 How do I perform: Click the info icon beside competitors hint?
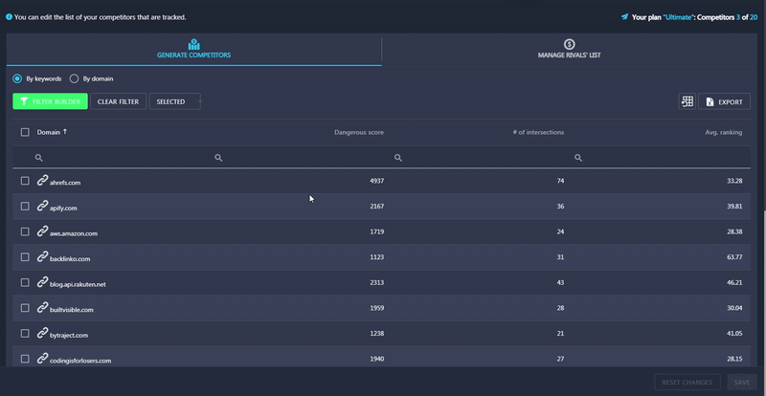pyautogui.click(x=9, y=17)
